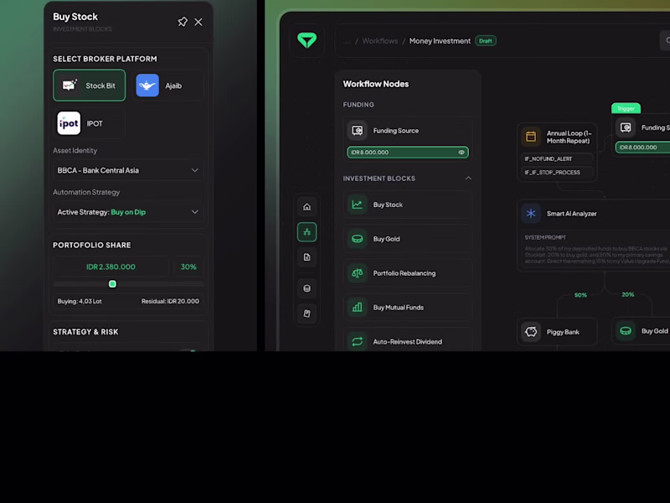Select Stock Bit broker platform
The height and width of the screenshot is (503, 670).
pos(90,86)
